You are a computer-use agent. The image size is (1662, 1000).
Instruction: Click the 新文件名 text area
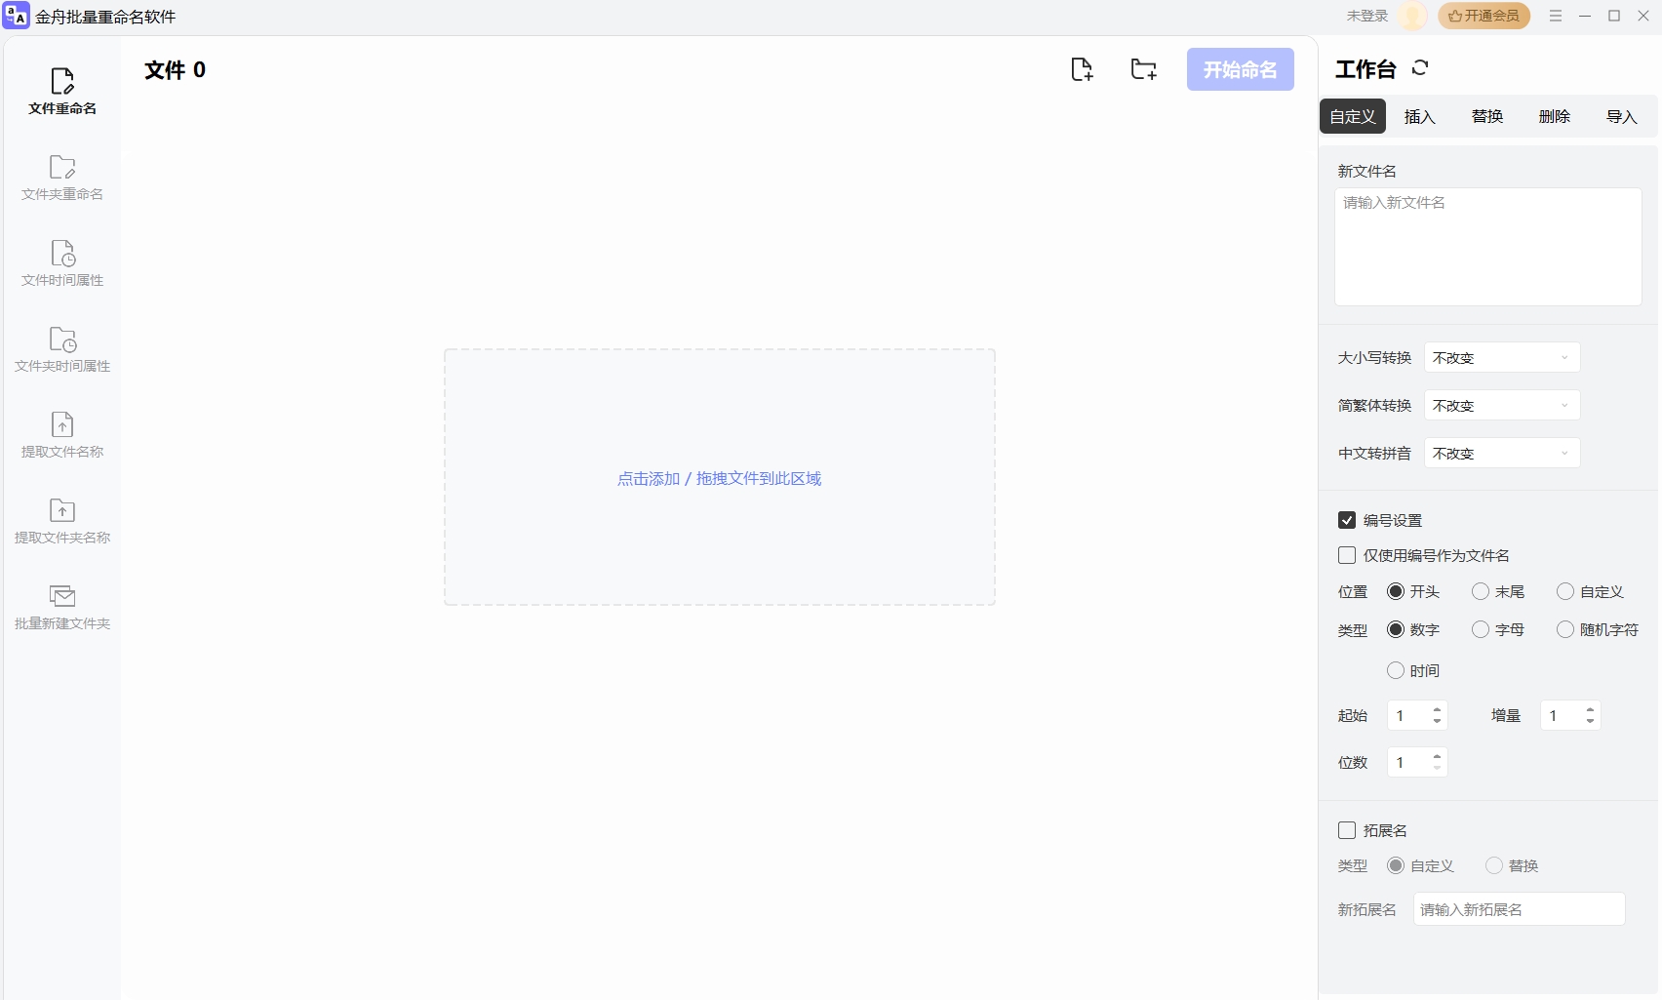[1488, 247]
